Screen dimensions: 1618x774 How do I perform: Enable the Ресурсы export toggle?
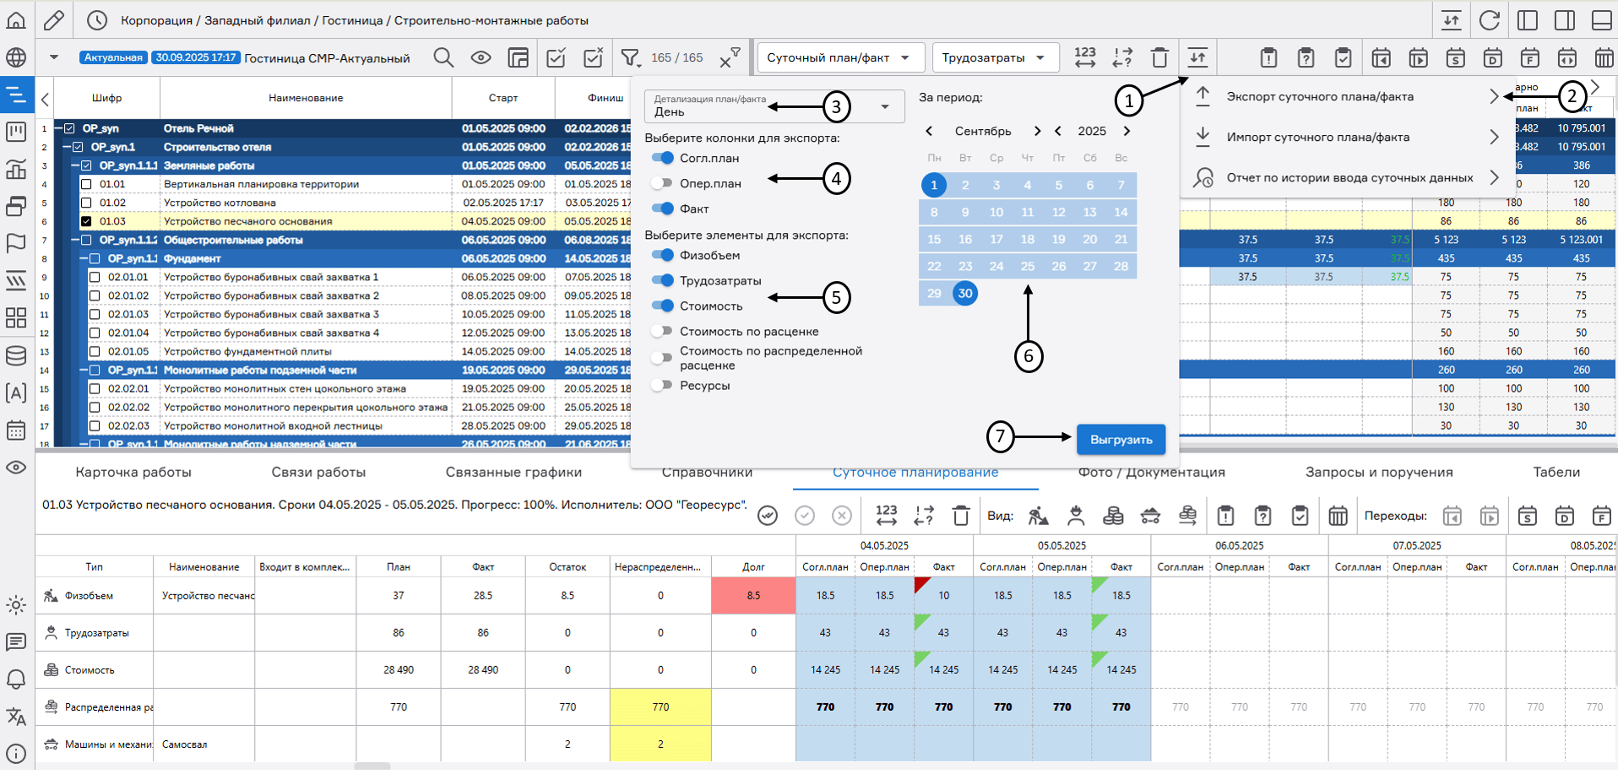click(x=663, y=386)
